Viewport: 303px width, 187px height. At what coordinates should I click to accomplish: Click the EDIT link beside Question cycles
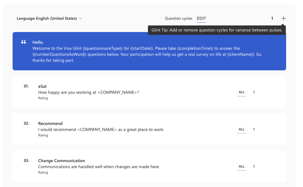[201, 18]
